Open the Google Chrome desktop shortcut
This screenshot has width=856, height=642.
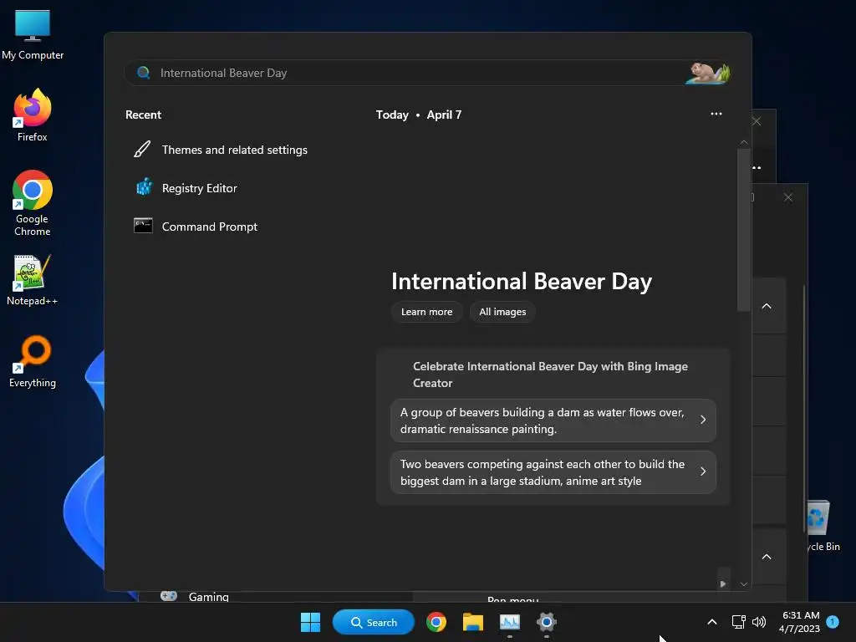(33, 203)
